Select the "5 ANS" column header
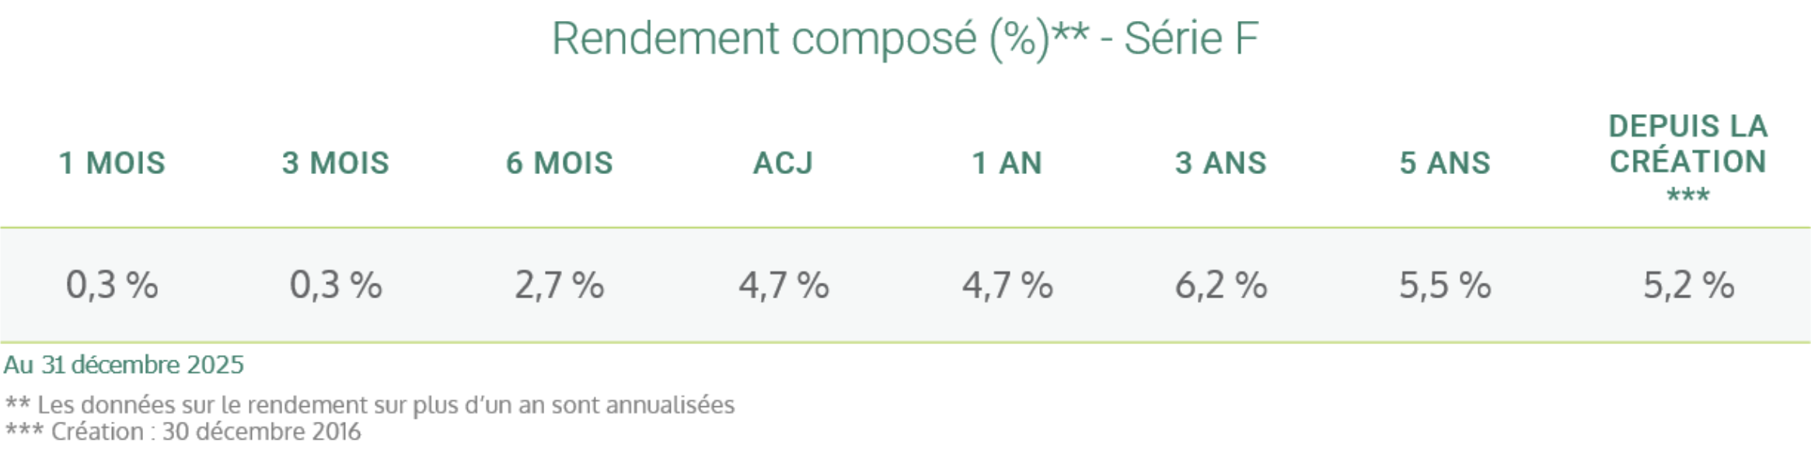Viewport: 1811px width, 449px height. click(x=1446, y=163)
